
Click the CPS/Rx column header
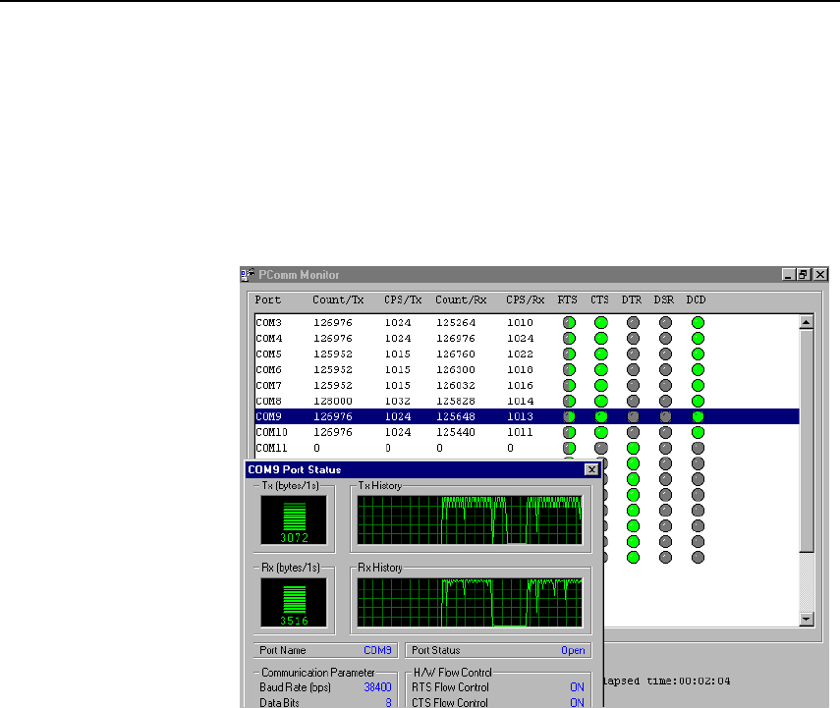click(525, 300)
